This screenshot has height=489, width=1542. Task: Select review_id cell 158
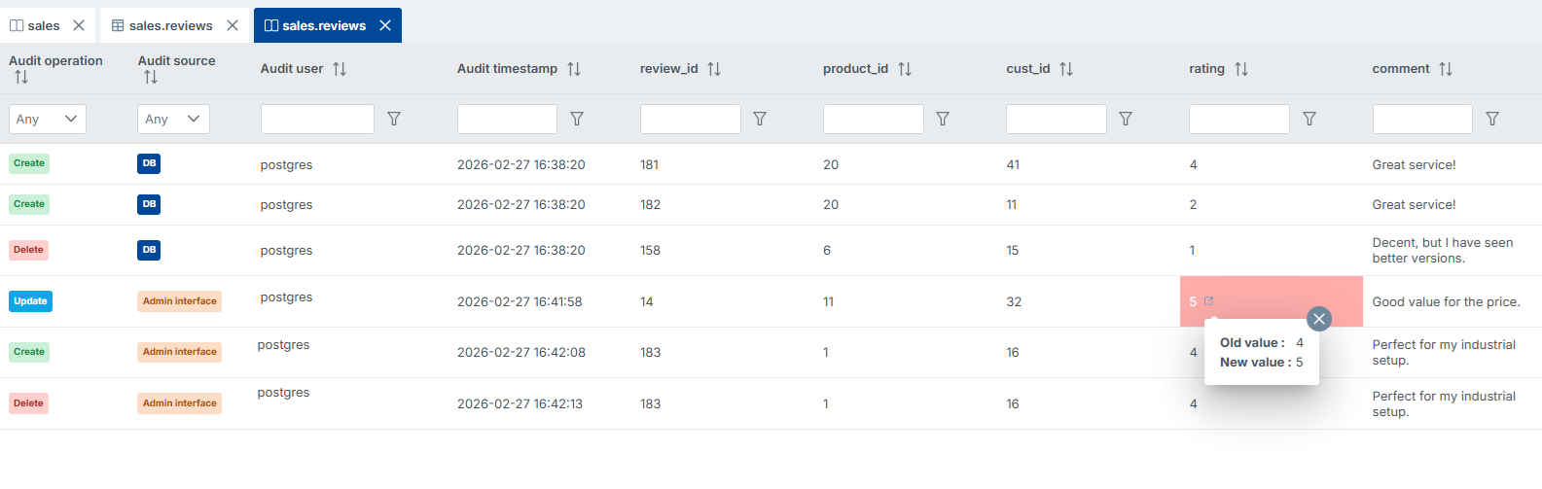tap(650, 250)
